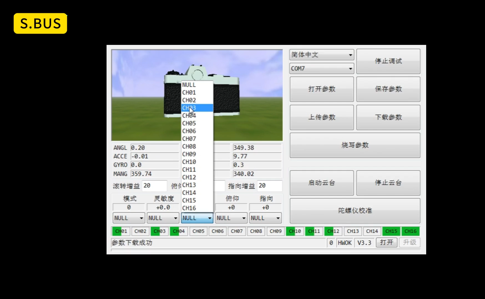Image resolution: width=485 pixels, height=299 pixels.
Task: Click the 陀螺仪校准 button
Action: (355, 211)
